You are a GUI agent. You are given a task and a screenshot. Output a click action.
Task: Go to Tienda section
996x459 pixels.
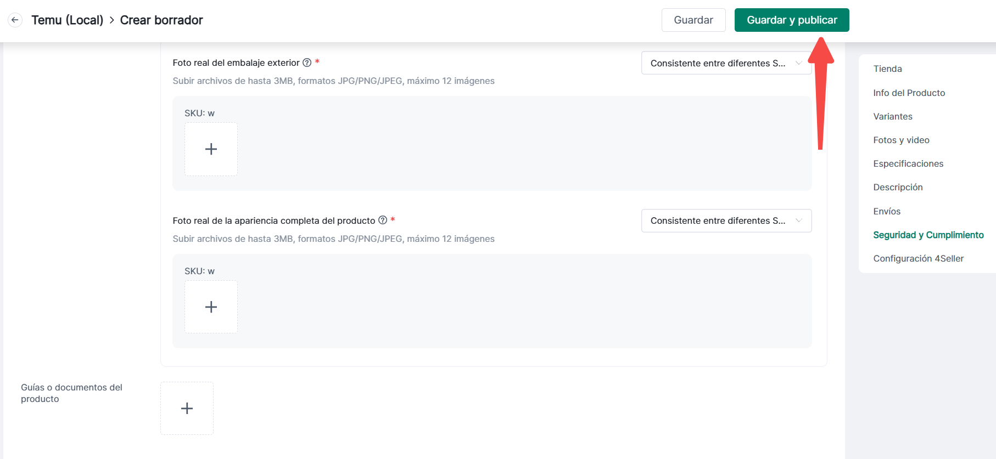(887, 69)
